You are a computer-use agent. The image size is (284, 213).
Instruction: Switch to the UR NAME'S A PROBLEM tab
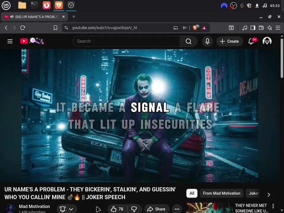34,17
